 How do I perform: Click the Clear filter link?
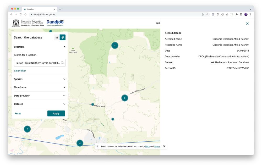click(x=20, y=71)
